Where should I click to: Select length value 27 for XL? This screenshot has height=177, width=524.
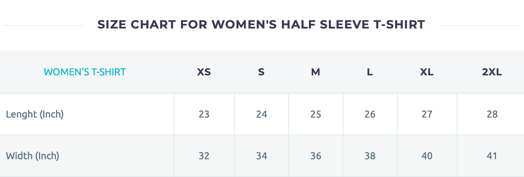[427, 114]
